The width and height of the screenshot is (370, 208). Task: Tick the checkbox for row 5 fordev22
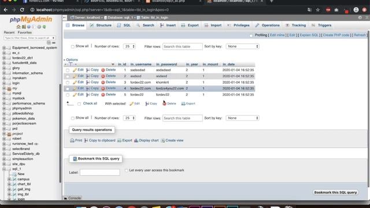[x=68, y=95]
